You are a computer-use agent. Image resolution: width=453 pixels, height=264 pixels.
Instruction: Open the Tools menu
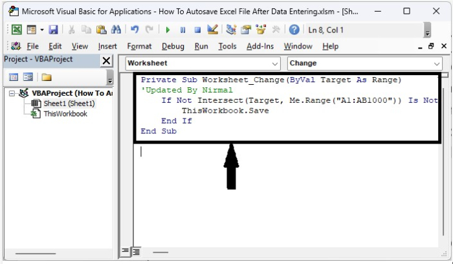[227, 46]
